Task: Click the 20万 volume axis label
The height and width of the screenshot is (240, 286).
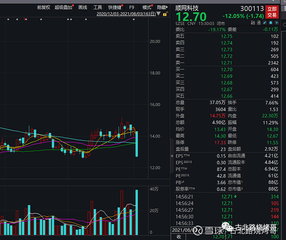Action: (154, 211)
